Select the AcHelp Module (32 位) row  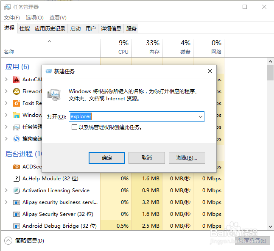click(x=112, y=179)
